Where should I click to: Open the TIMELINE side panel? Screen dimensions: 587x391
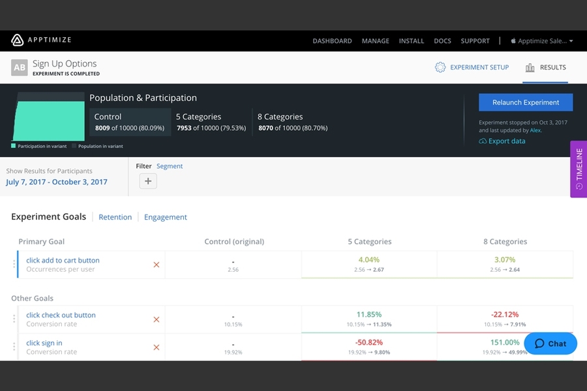[x=579, y=169]
